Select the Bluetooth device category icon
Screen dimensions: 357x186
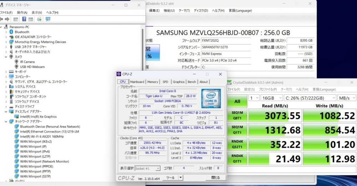(x=11, y=32)
